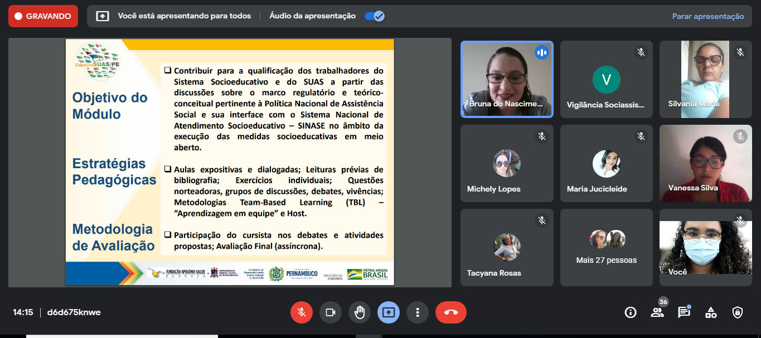Click the meeting code d6d675knwe
This screenshot has height=338, width=761.
[74, 312]
